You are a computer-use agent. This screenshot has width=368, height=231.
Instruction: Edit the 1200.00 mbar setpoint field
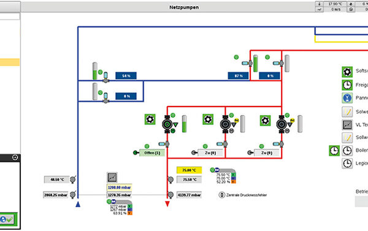coord(119,187)
